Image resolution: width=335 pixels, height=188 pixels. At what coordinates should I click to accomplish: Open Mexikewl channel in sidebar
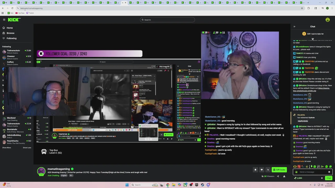[x=17, y=119]
